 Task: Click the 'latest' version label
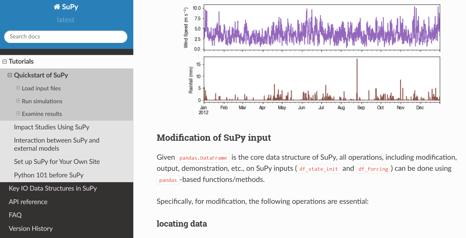65,20
